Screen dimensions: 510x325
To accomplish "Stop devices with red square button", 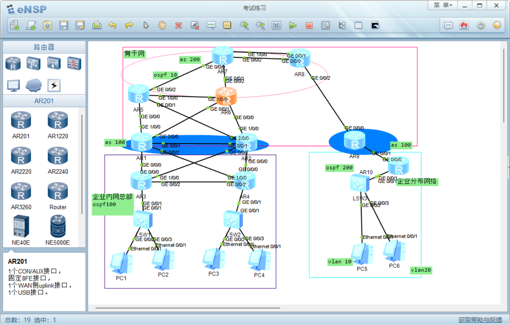I will [309, 25].
